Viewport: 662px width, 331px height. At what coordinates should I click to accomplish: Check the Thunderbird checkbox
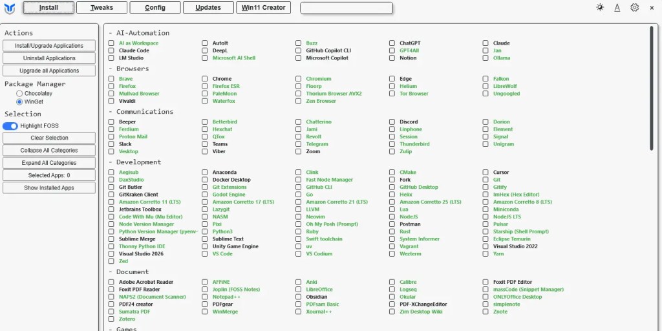click(x=392, y=144)
